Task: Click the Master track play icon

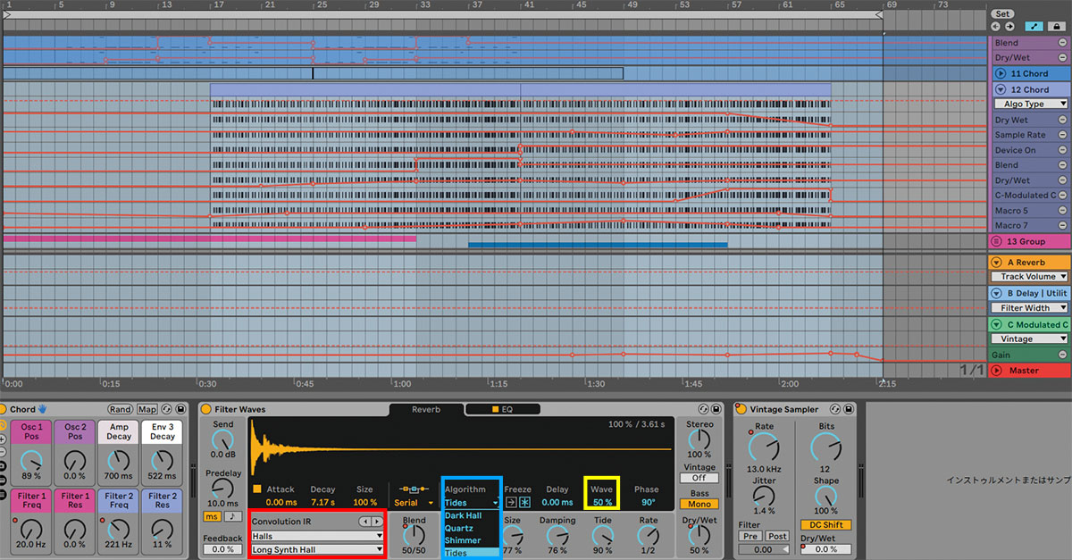Action: pyautogui.click(x=997, y=370)
